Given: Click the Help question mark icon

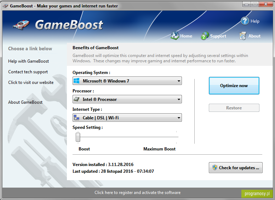Looking at the screenshot, I should (245, 21).
